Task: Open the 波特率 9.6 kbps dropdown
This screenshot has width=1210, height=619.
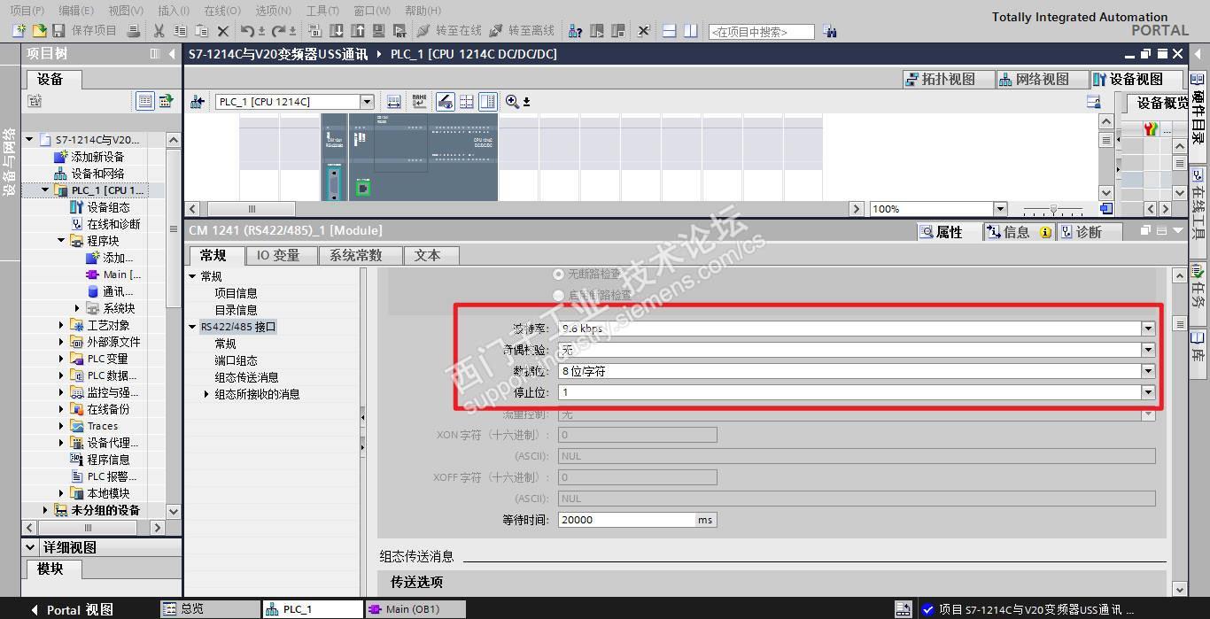Action: coord(1148,329)
